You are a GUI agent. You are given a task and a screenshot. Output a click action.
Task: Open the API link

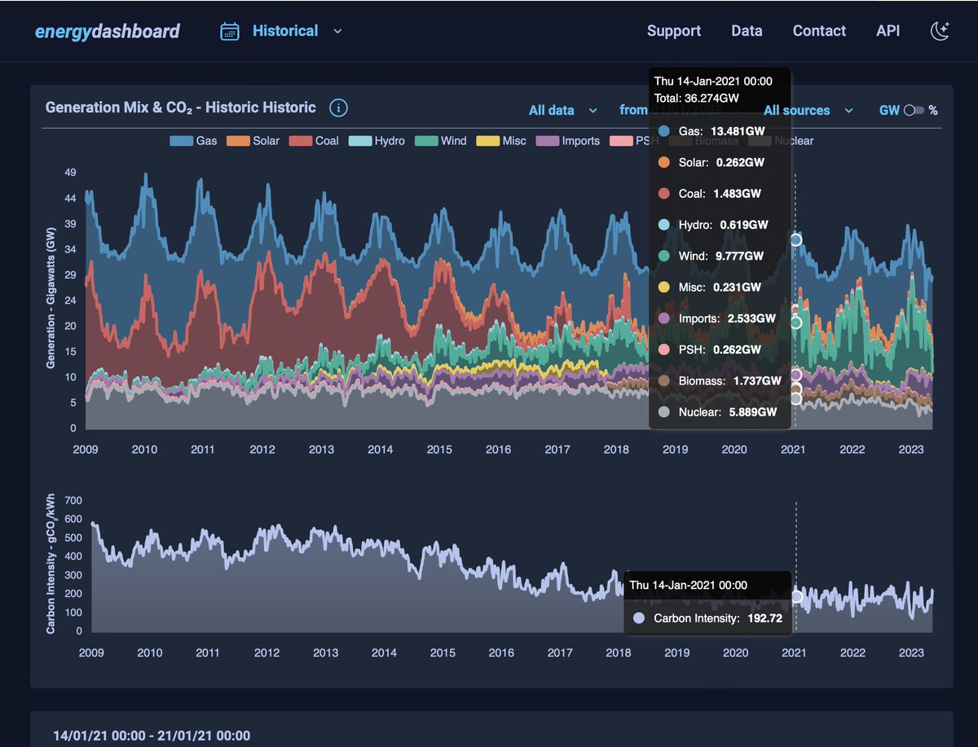point(888,31)
